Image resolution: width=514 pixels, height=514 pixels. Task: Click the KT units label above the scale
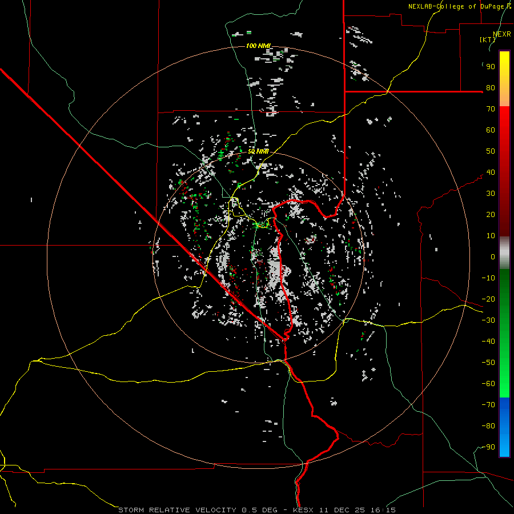point(488,39)
